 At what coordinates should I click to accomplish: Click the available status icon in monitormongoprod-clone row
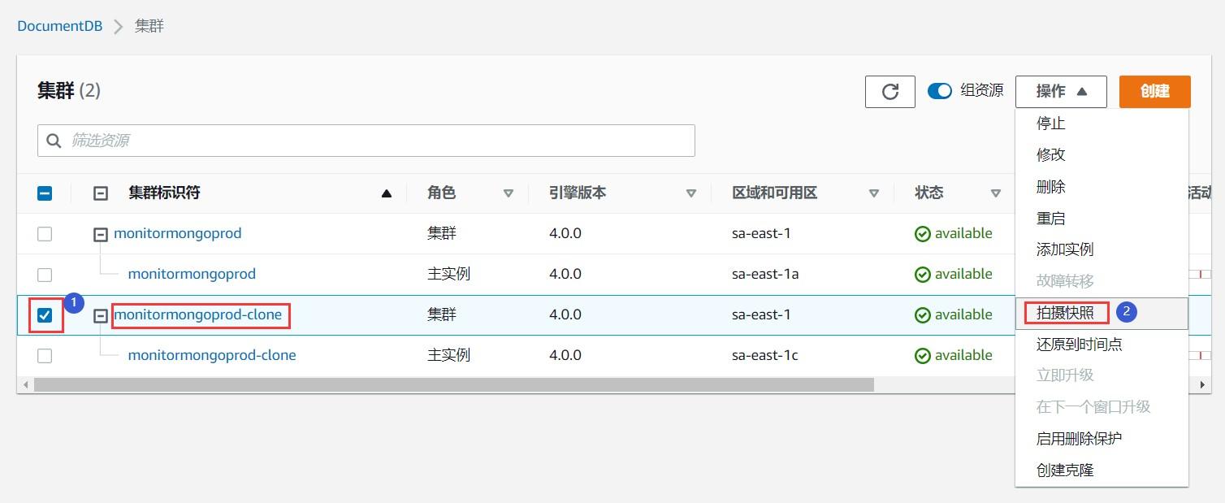(x=923, y=314)
